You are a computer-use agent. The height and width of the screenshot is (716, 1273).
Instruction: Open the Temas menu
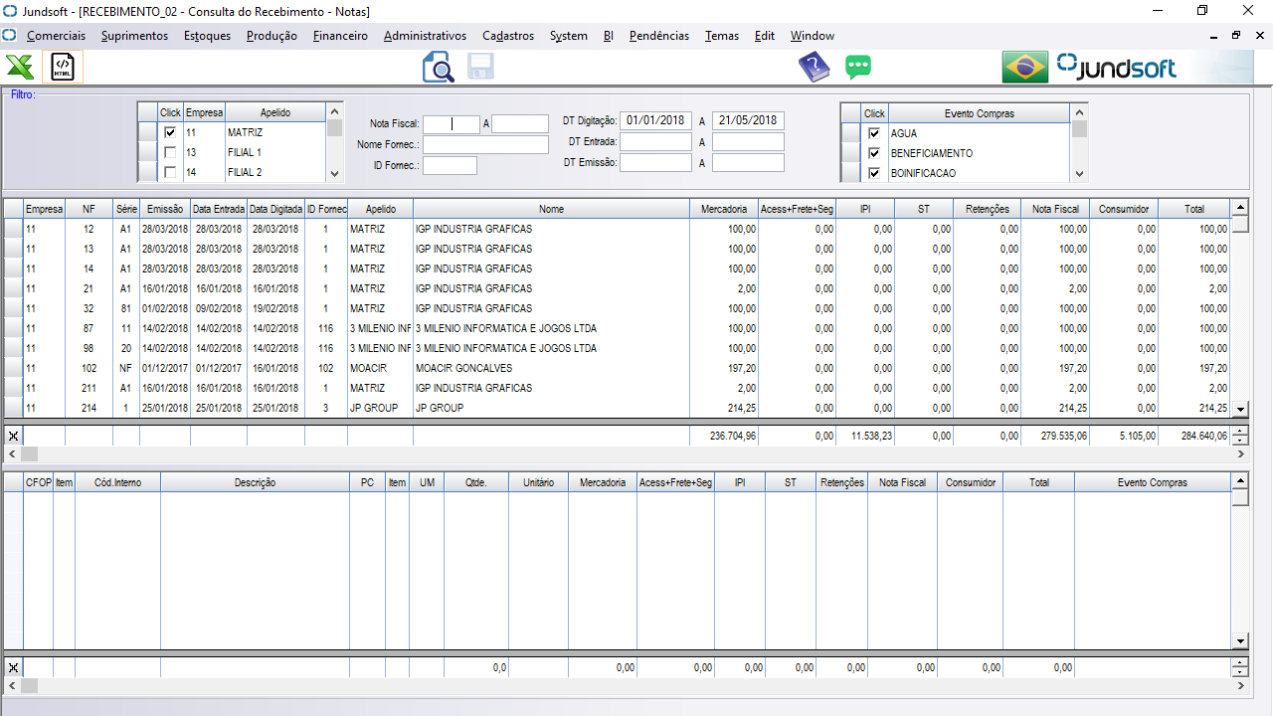pos(722,36)
